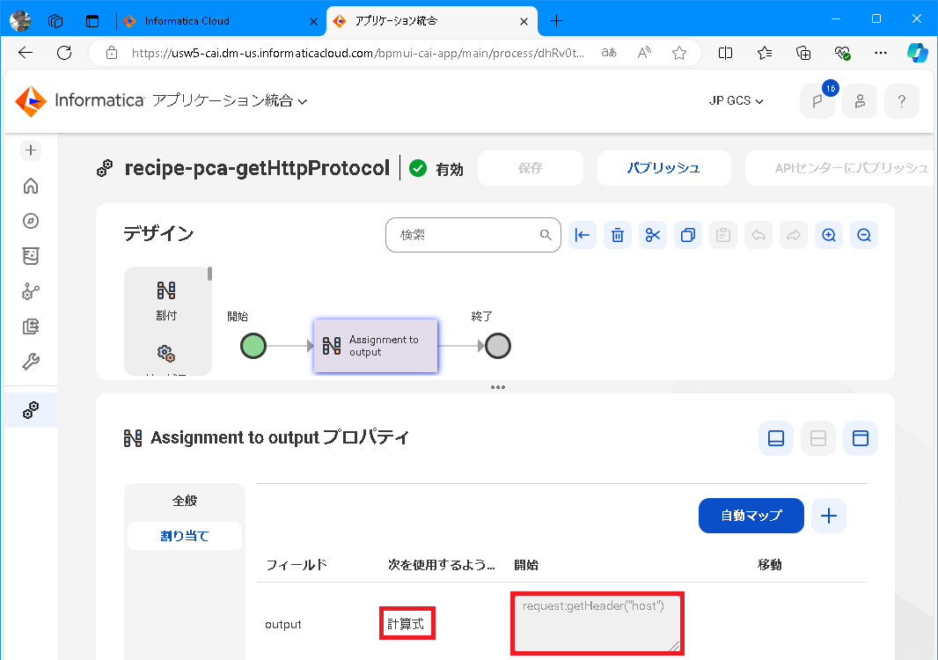The image size is (938, 660).
Task: Dock the properties panel to the bottom
Action: (x=776, y=438)
